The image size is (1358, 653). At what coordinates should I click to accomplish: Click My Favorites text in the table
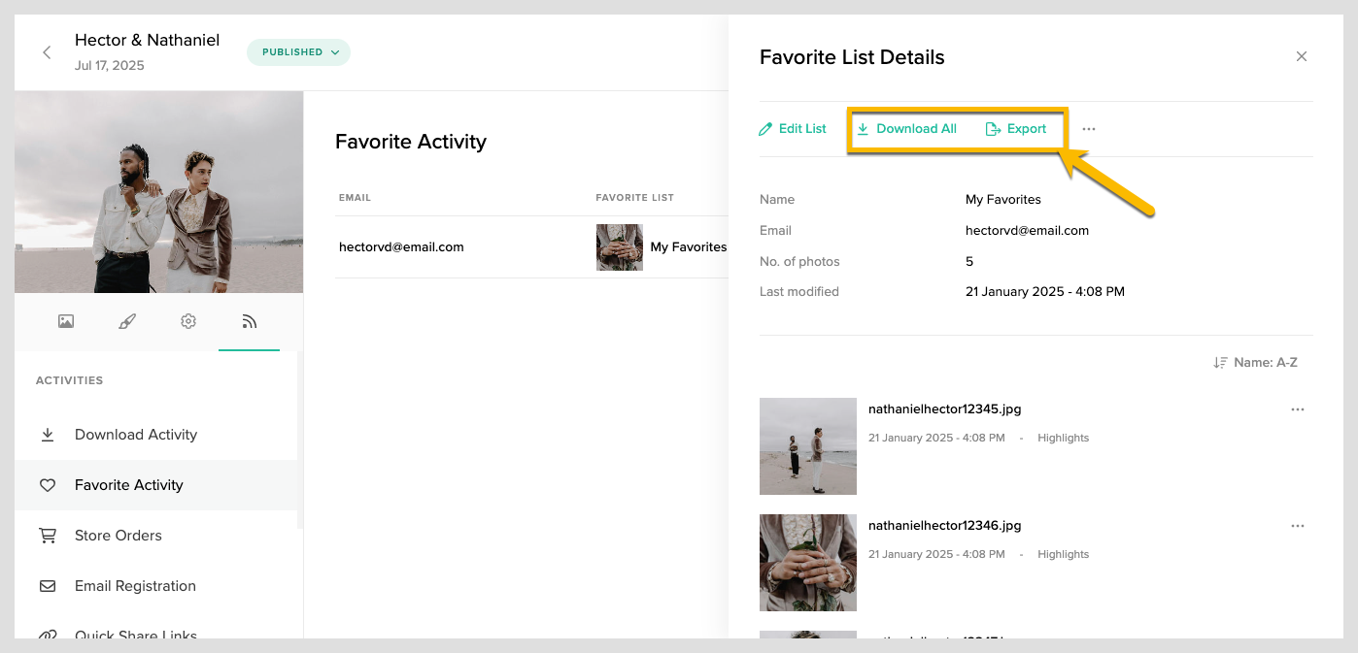coord(689,247)
